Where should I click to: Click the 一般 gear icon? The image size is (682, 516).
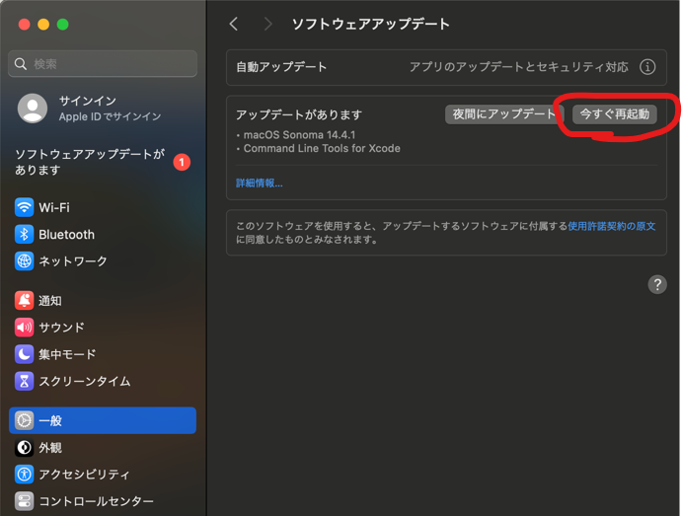(24, 420)
